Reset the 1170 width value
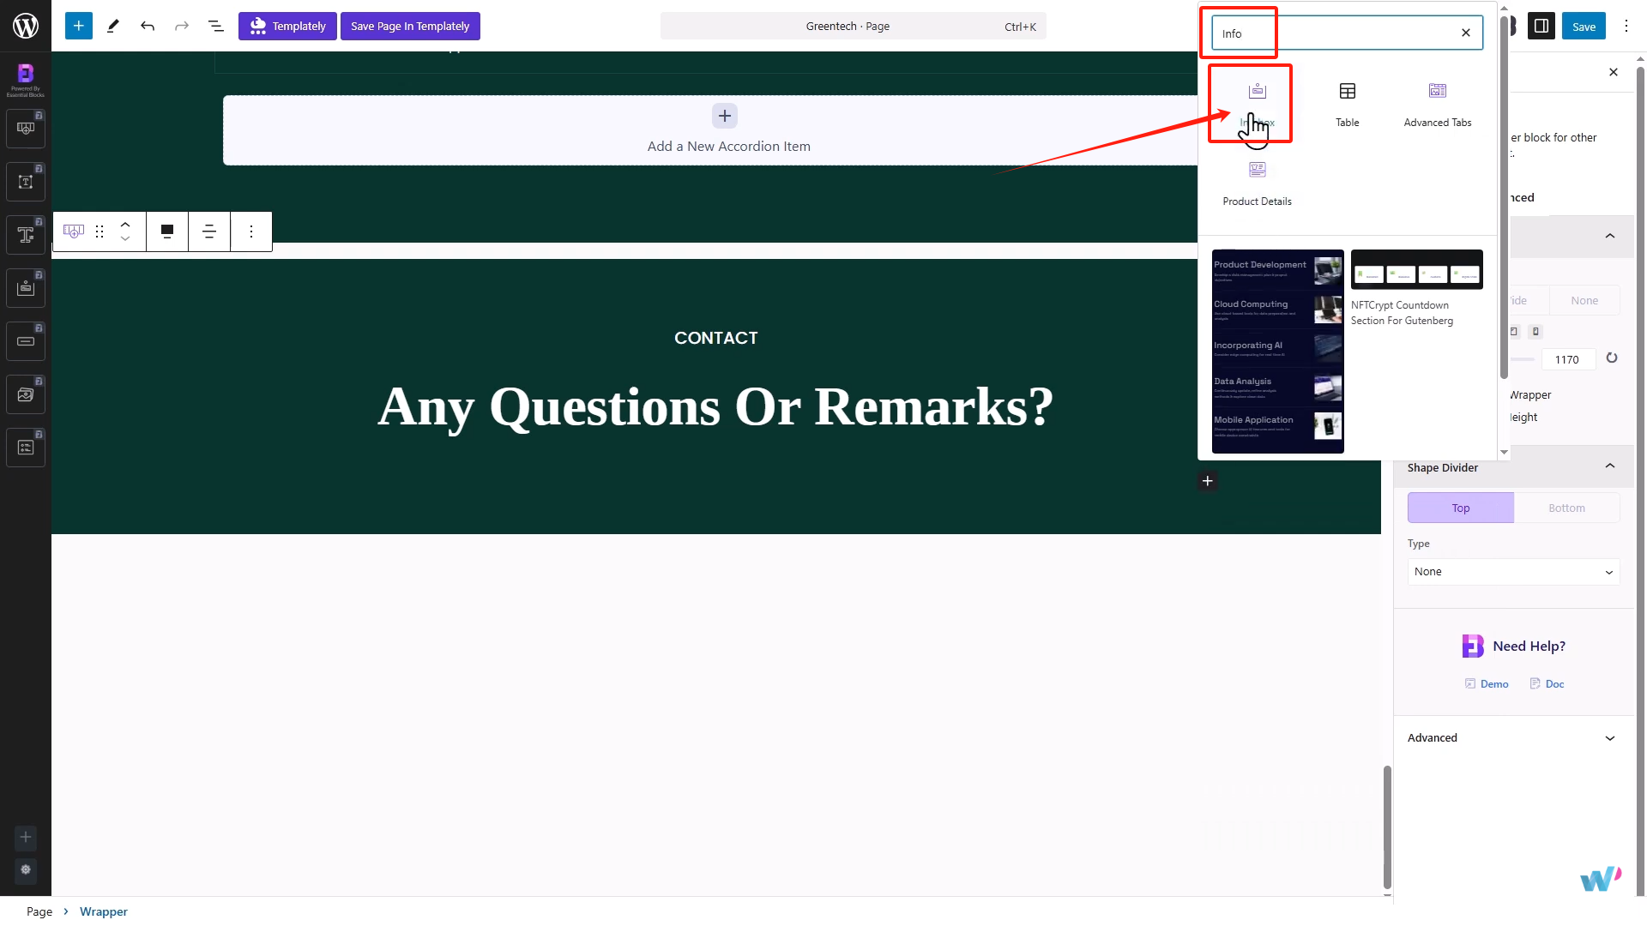Image resolution: width=1647 pixels, height=926 pixels. pos(1612,358)
